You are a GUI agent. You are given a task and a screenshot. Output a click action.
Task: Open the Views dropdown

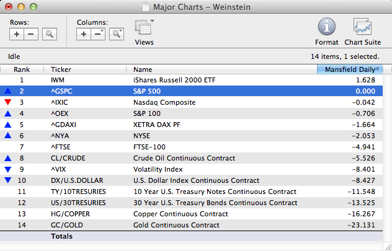click(x=145, y=29)
